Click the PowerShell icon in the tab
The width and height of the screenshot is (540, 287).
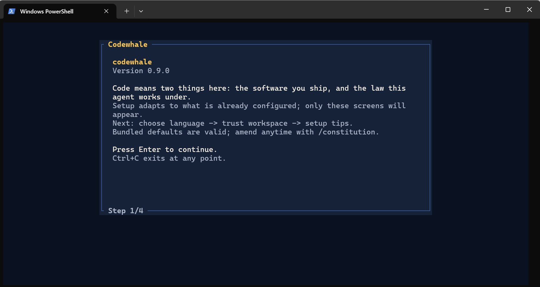click(x=12, y=11)
